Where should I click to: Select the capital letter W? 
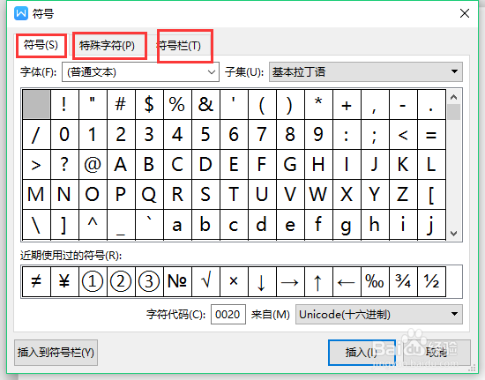click(x=318, y=195)
